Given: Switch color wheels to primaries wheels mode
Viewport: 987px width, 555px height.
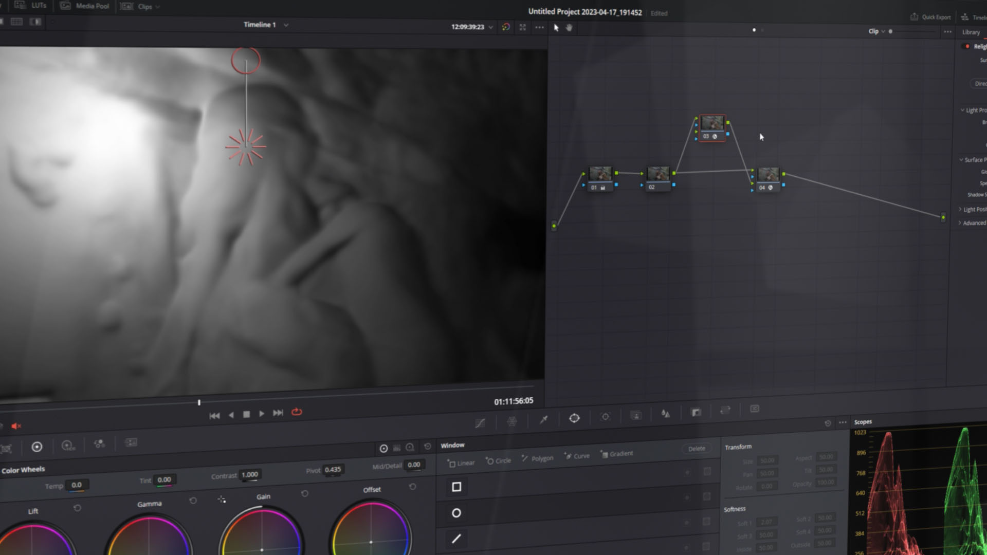Looking at the screenshot, I should 383,449.
